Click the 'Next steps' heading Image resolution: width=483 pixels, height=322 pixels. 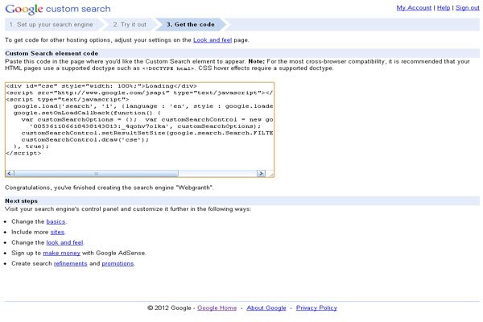tap(21, 201)
